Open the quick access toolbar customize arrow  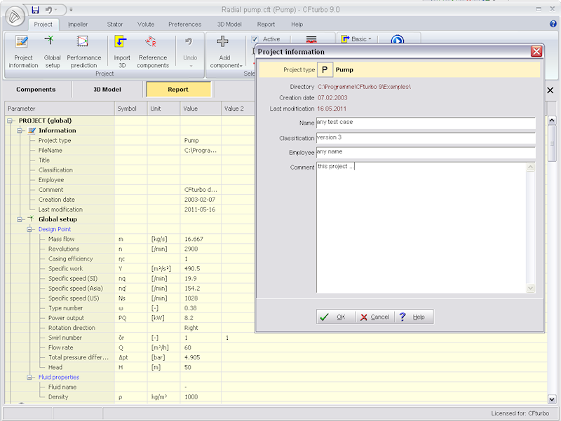click(x=71, y=10)
